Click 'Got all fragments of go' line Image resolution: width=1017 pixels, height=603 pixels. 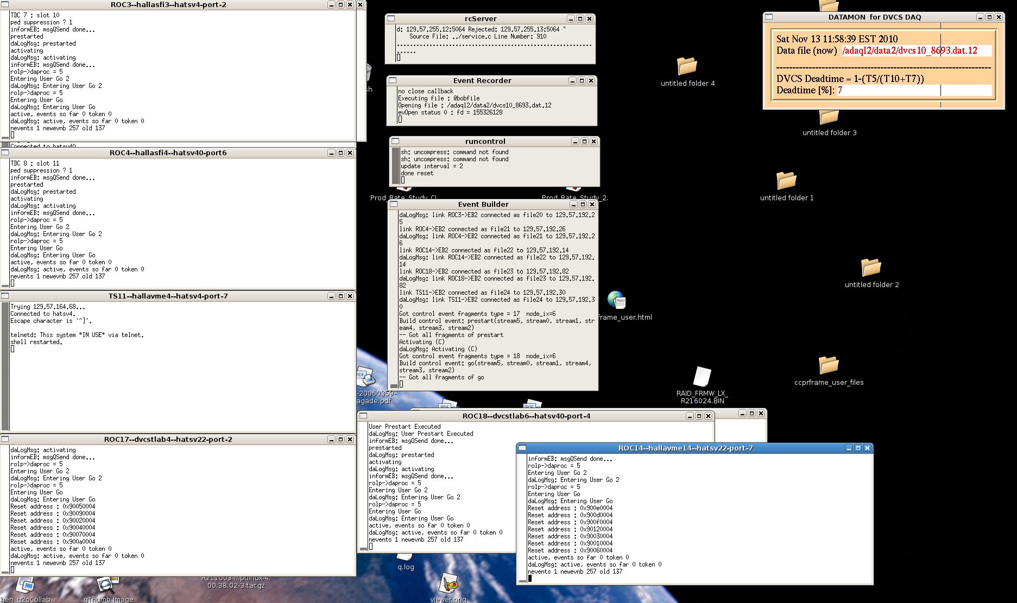tap(441, 377)
